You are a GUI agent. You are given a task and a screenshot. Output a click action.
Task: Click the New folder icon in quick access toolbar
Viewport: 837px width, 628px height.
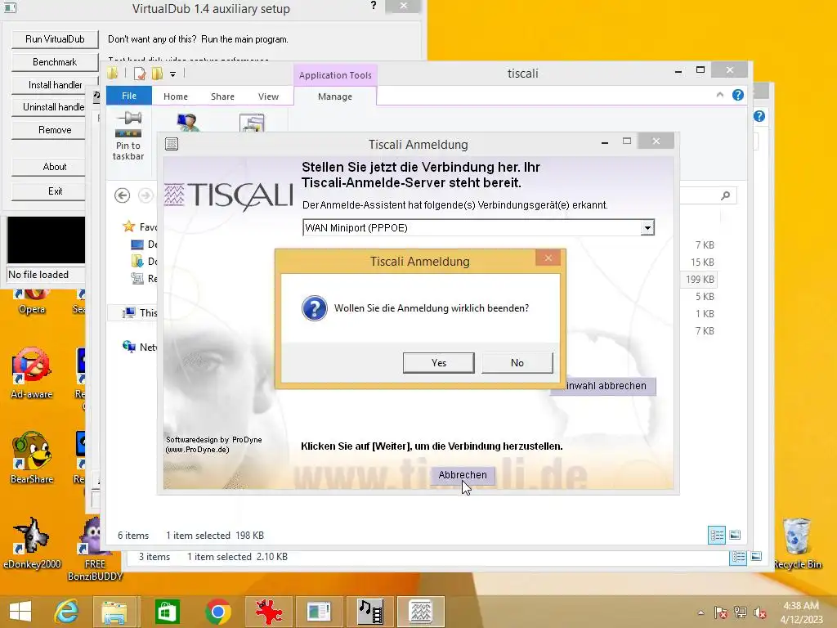point(157,74)
